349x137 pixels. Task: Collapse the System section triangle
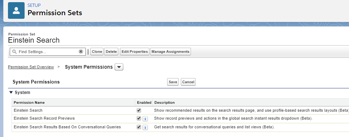click(x=11, y=92)
